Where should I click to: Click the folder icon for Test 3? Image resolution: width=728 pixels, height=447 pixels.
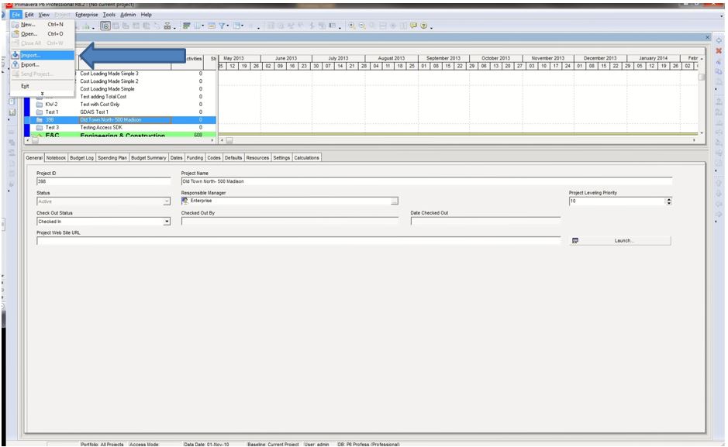39,127
